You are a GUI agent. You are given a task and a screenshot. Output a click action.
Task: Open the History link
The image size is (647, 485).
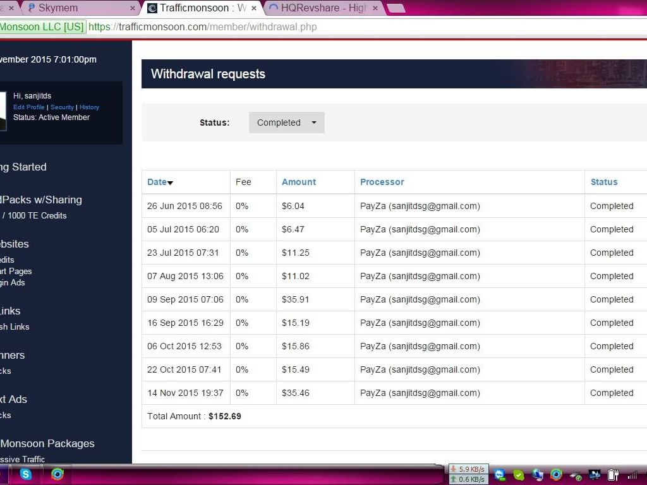[x=89, y=107]
